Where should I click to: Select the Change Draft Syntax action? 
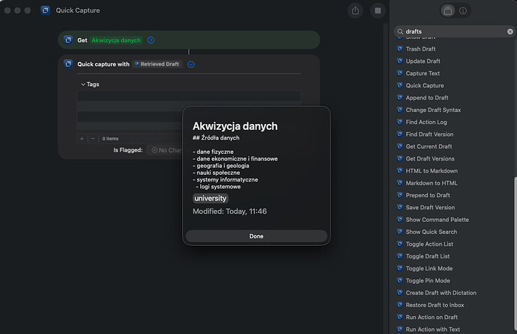[433, 110]
